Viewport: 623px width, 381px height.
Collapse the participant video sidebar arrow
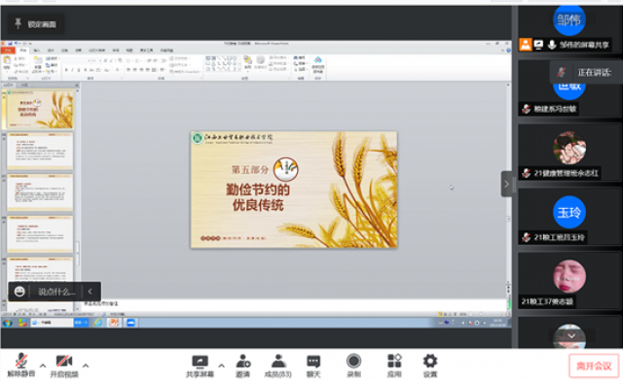coord(506,184)
